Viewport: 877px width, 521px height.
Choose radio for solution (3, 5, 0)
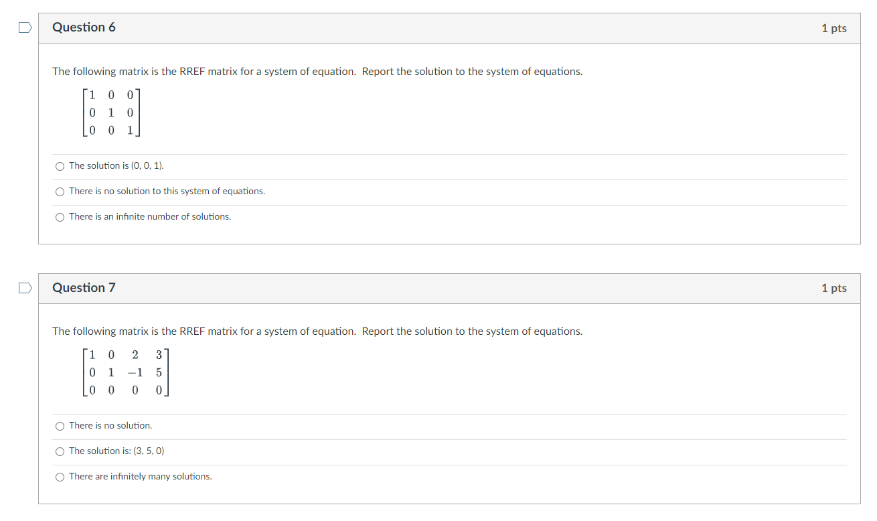(x=60, y=451)
